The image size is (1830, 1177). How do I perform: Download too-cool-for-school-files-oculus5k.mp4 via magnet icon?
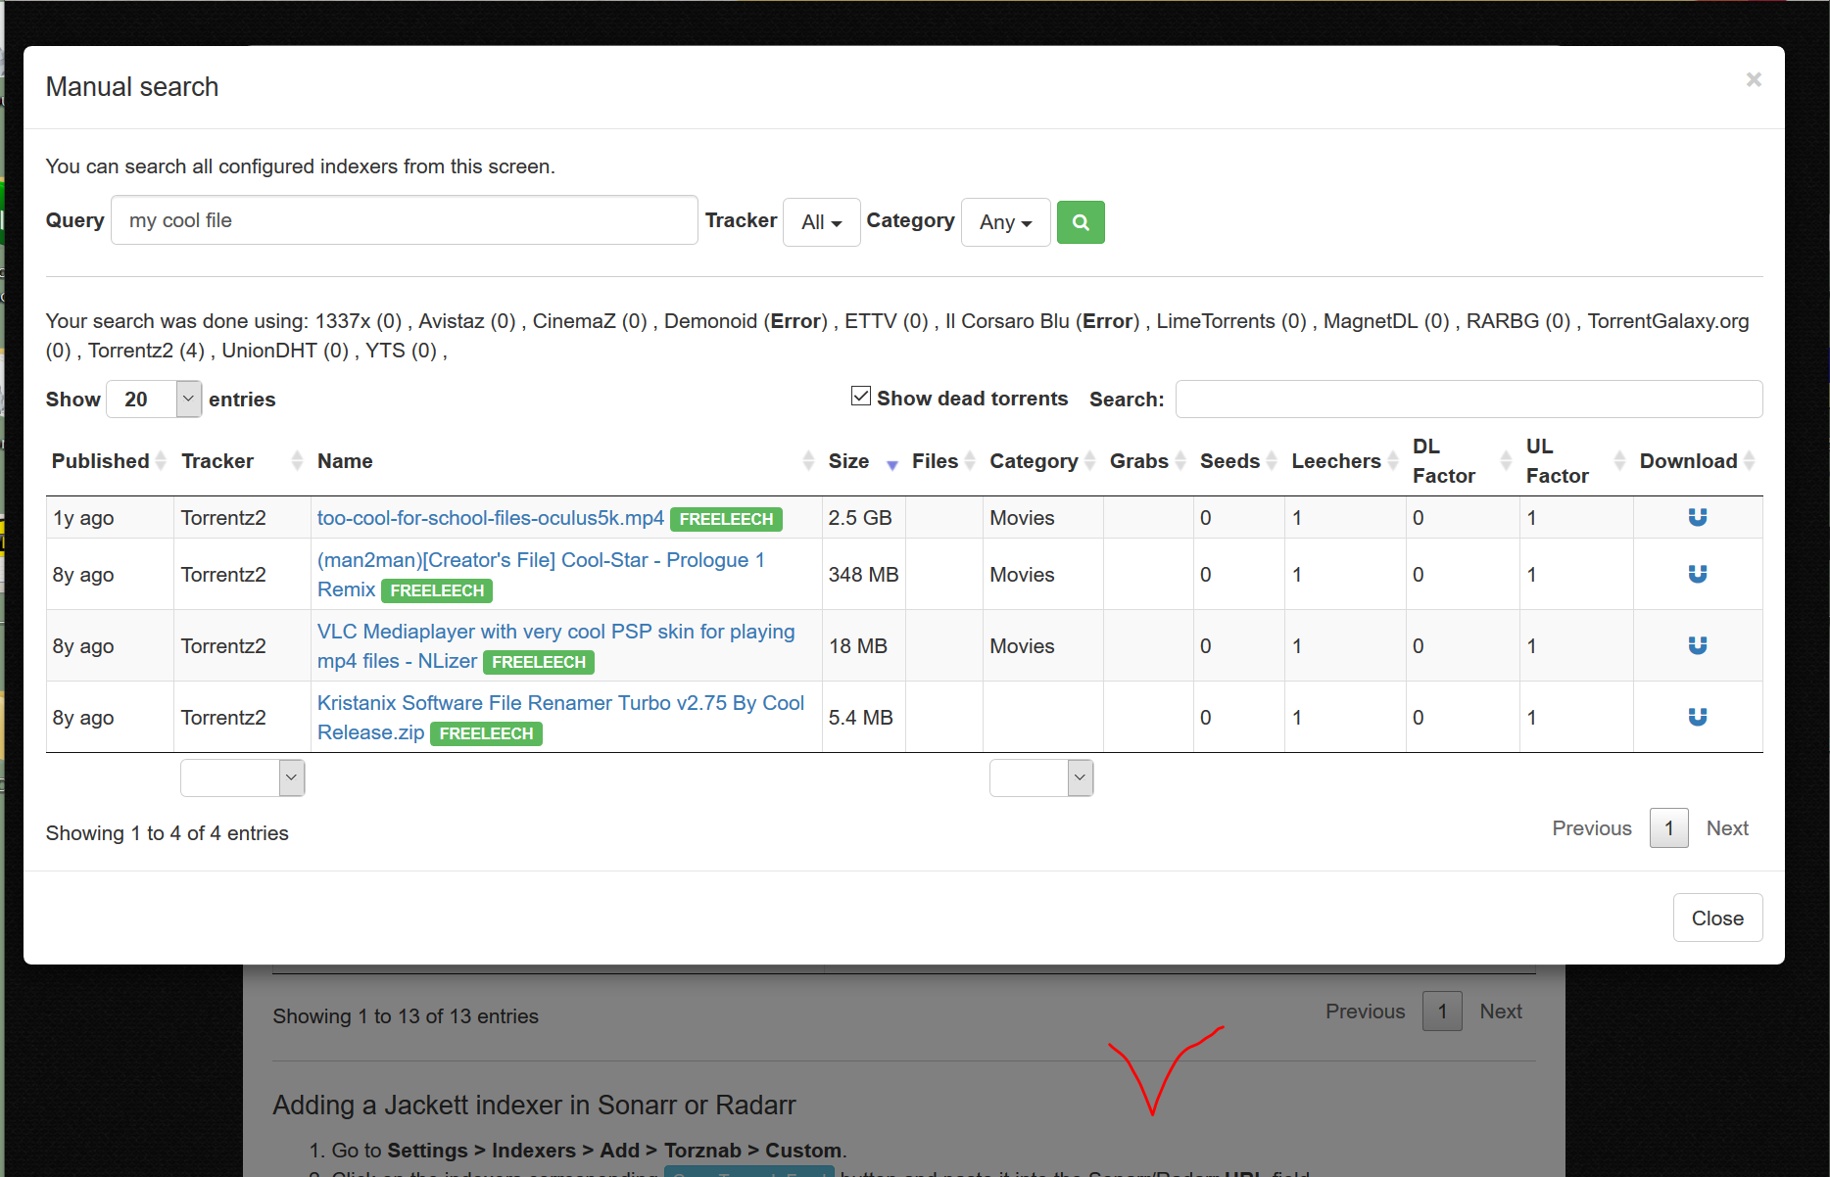tap(1696, 517)
